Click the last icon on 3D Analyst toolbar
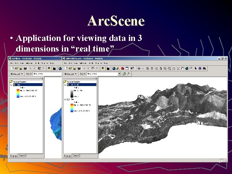 click(129, 74)
